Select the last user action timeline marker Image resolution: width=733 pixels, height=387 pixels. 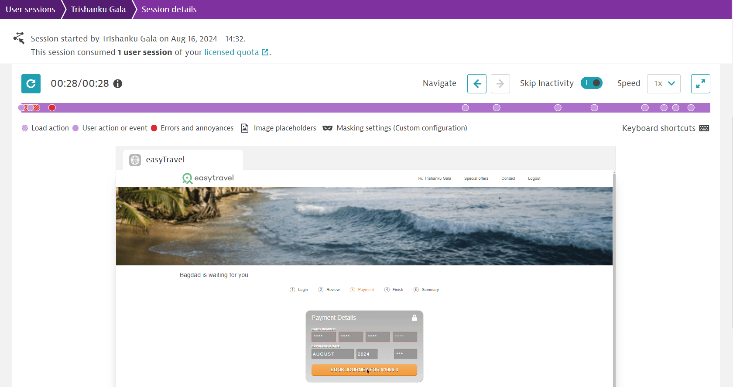tap(691, 108)
